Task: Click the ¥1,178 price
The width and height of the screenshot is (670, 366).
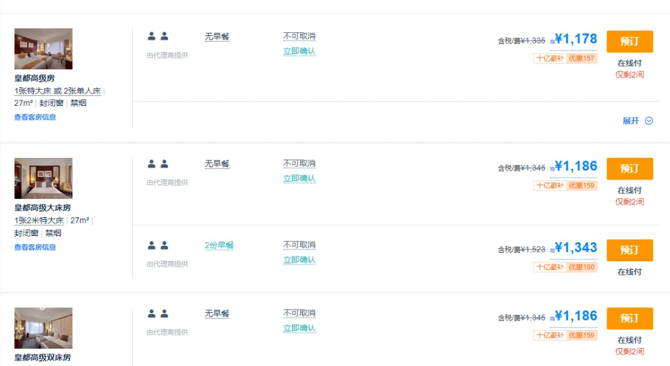Action: coord(576,40)
